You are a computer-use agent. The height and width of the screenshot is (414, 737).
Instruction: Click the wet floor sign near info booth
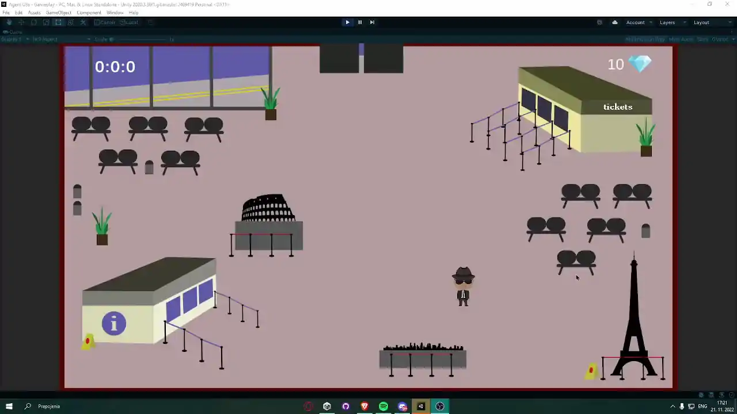pos(88,342)
